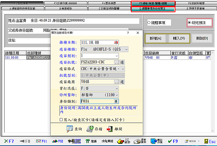
Task: Expand the 疫苗種類 vaccine type dropdown
Action: click(126, 49)
